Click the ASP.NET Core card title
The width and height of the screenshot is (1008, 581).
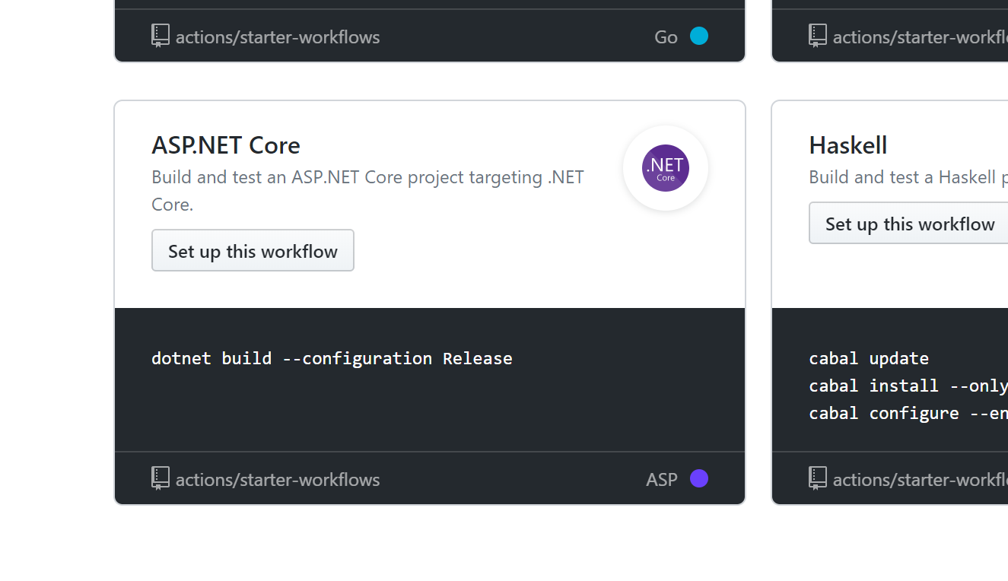click(226, 145)
